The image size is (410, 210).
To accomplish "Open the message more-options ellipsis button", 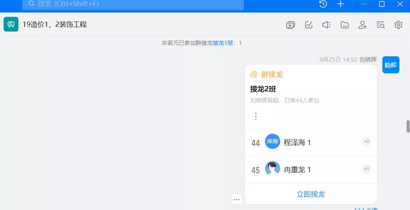I will [x=237, y=199].
